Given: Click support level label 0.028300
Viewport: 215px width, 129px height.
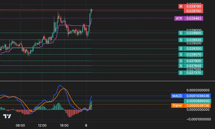Looking at the screenshot, I should point(193,49).
